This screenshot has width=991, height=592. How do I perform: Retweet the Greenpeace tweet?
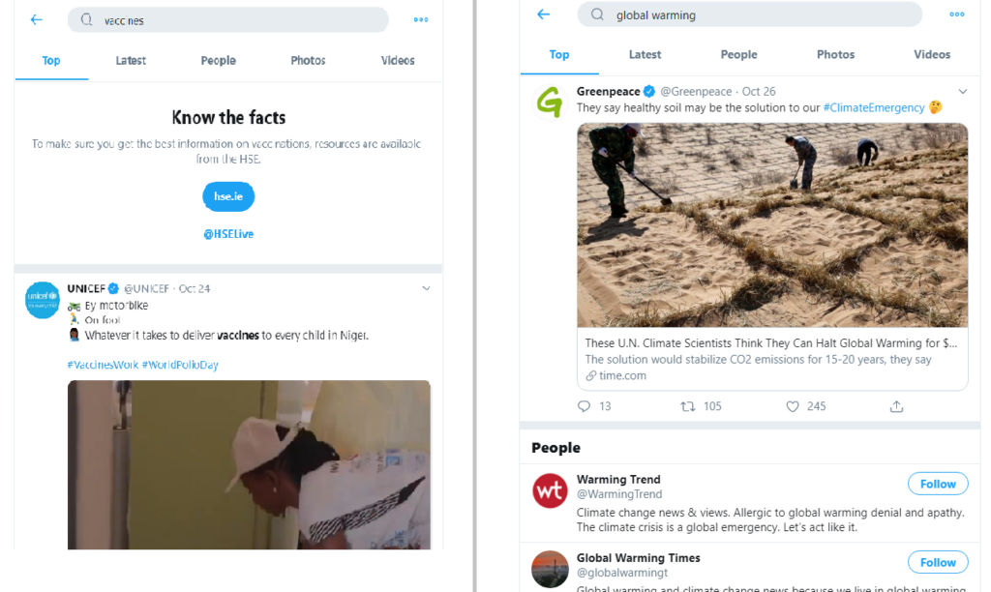[688, 406]
